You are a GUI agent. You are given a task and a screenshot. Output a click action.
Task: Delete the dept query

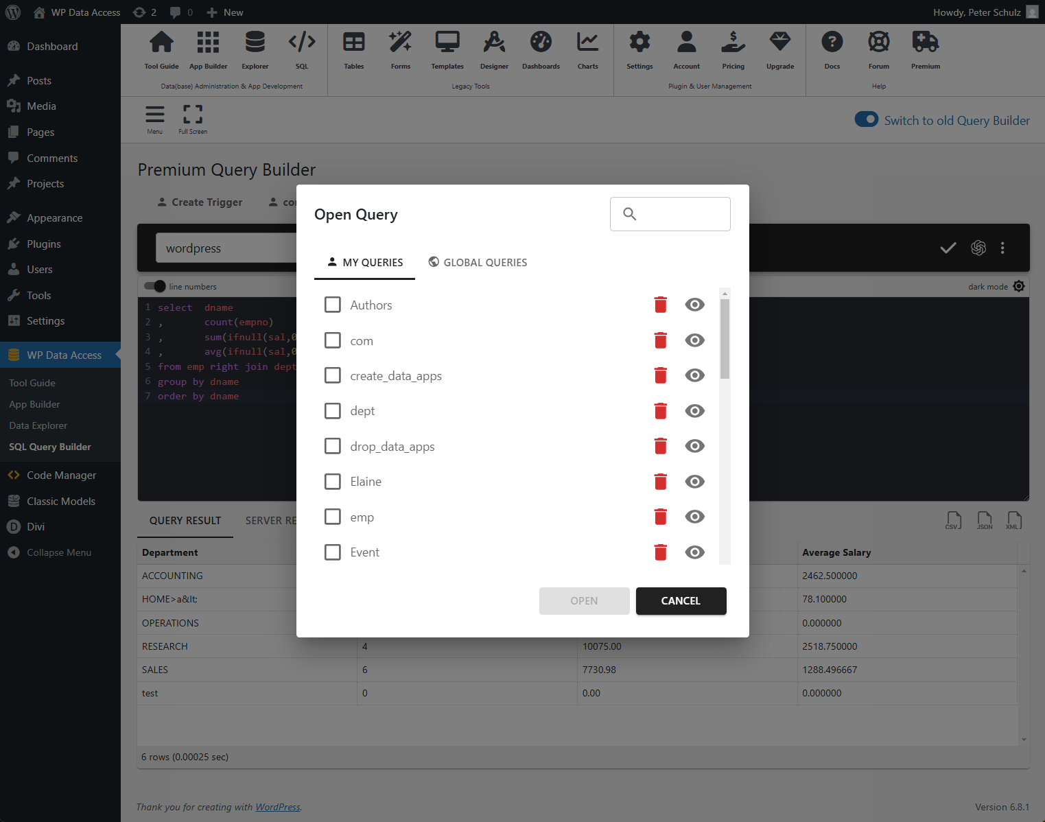(x=661, y=411)
